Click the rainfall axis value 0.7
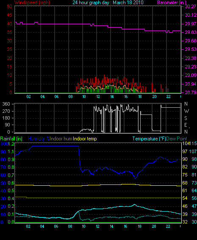Screen dimensions: 197x240 pos(11,175)
